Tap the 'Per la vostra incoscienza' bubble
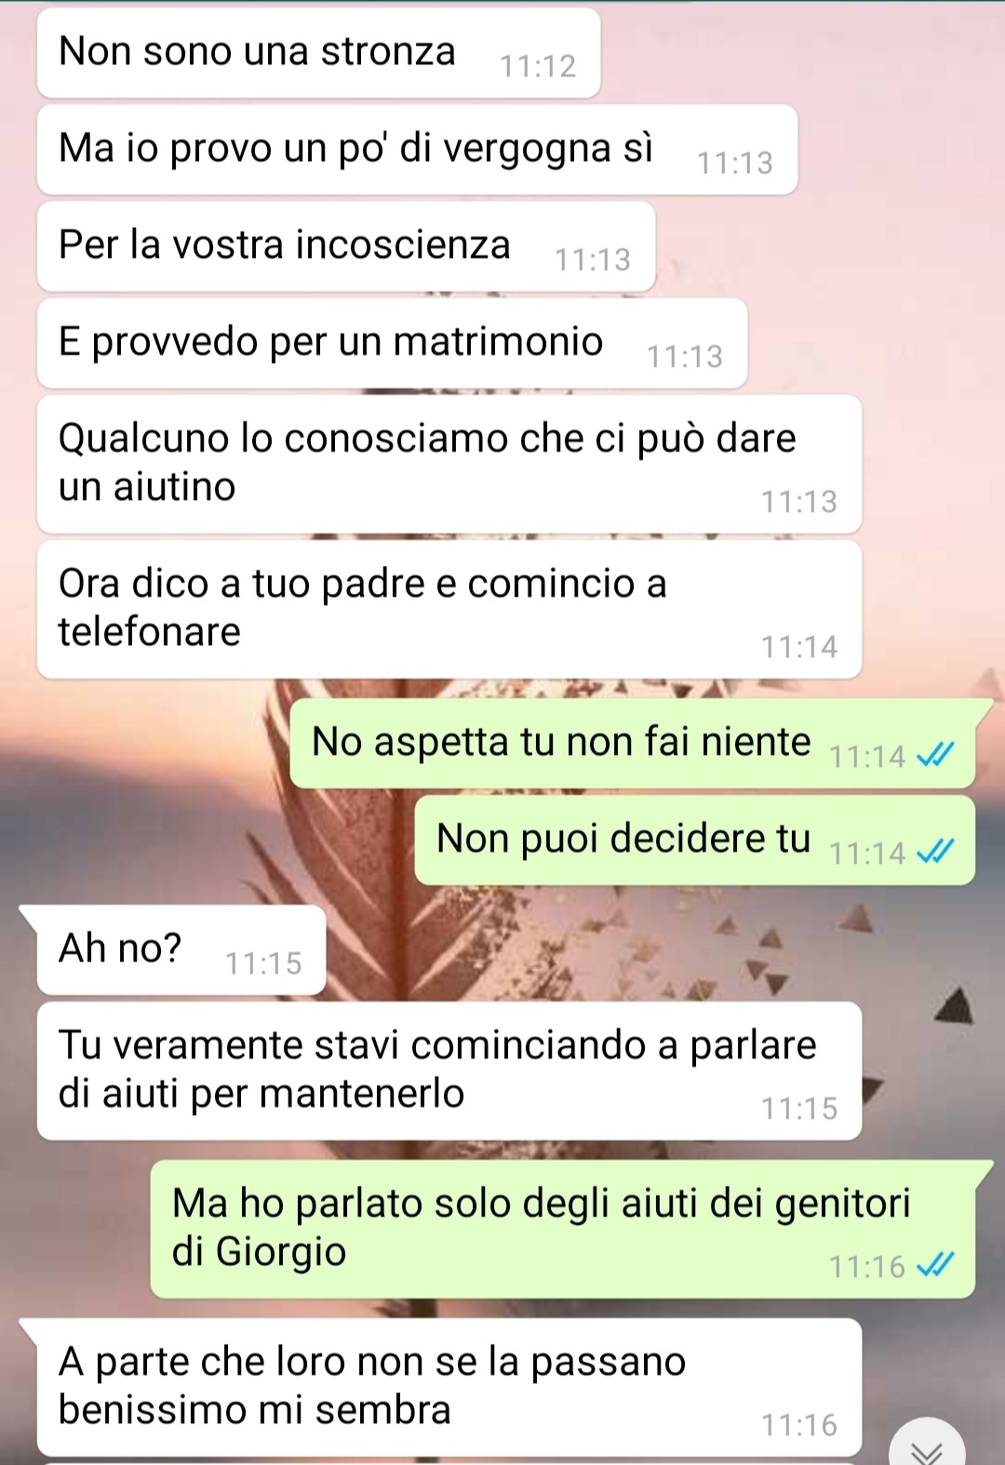This screenshot has width=1005, height=1465. pos(346,246)
